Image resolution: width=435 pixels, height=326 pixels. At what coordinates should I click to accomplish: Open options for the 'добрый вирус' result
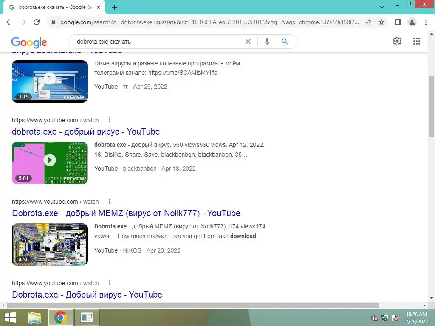pyautogui.click(x=110, y=120)
